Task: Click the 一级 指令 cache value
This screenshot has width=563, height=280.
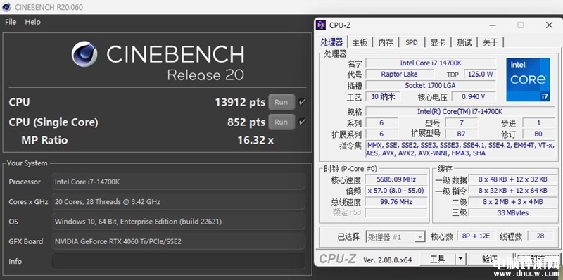Action: click(x=512, y=190)
